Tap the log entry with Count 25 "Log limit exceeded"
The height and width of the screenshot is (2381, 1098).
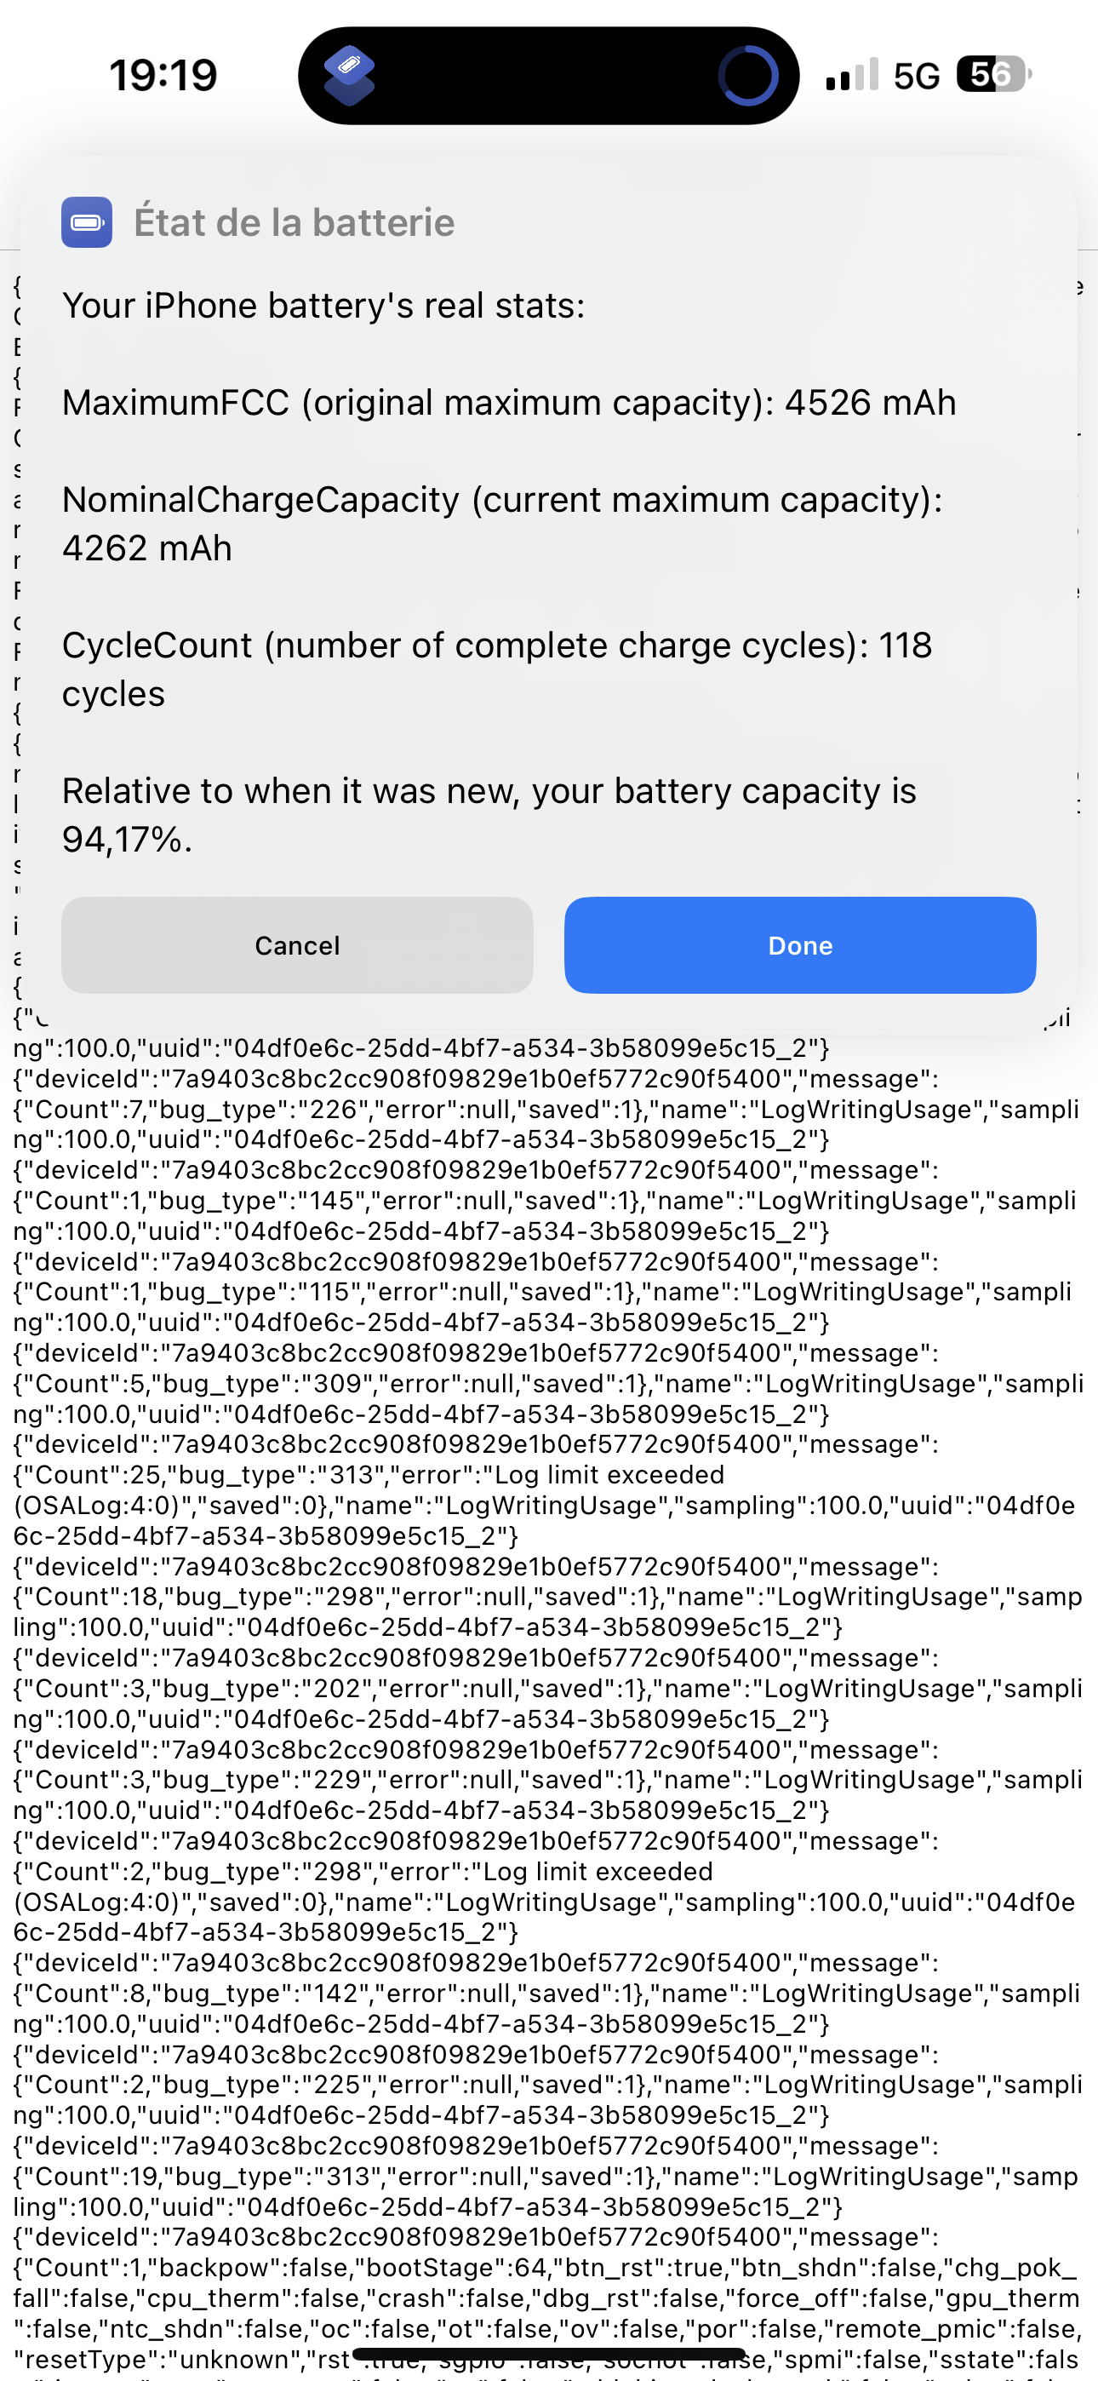tap(546, 1490)
